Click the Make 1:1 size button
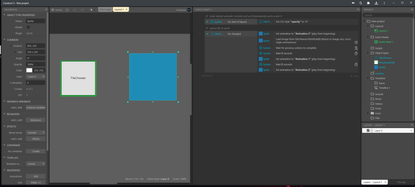This screenshot has height=187, width=415. [35, 182]
